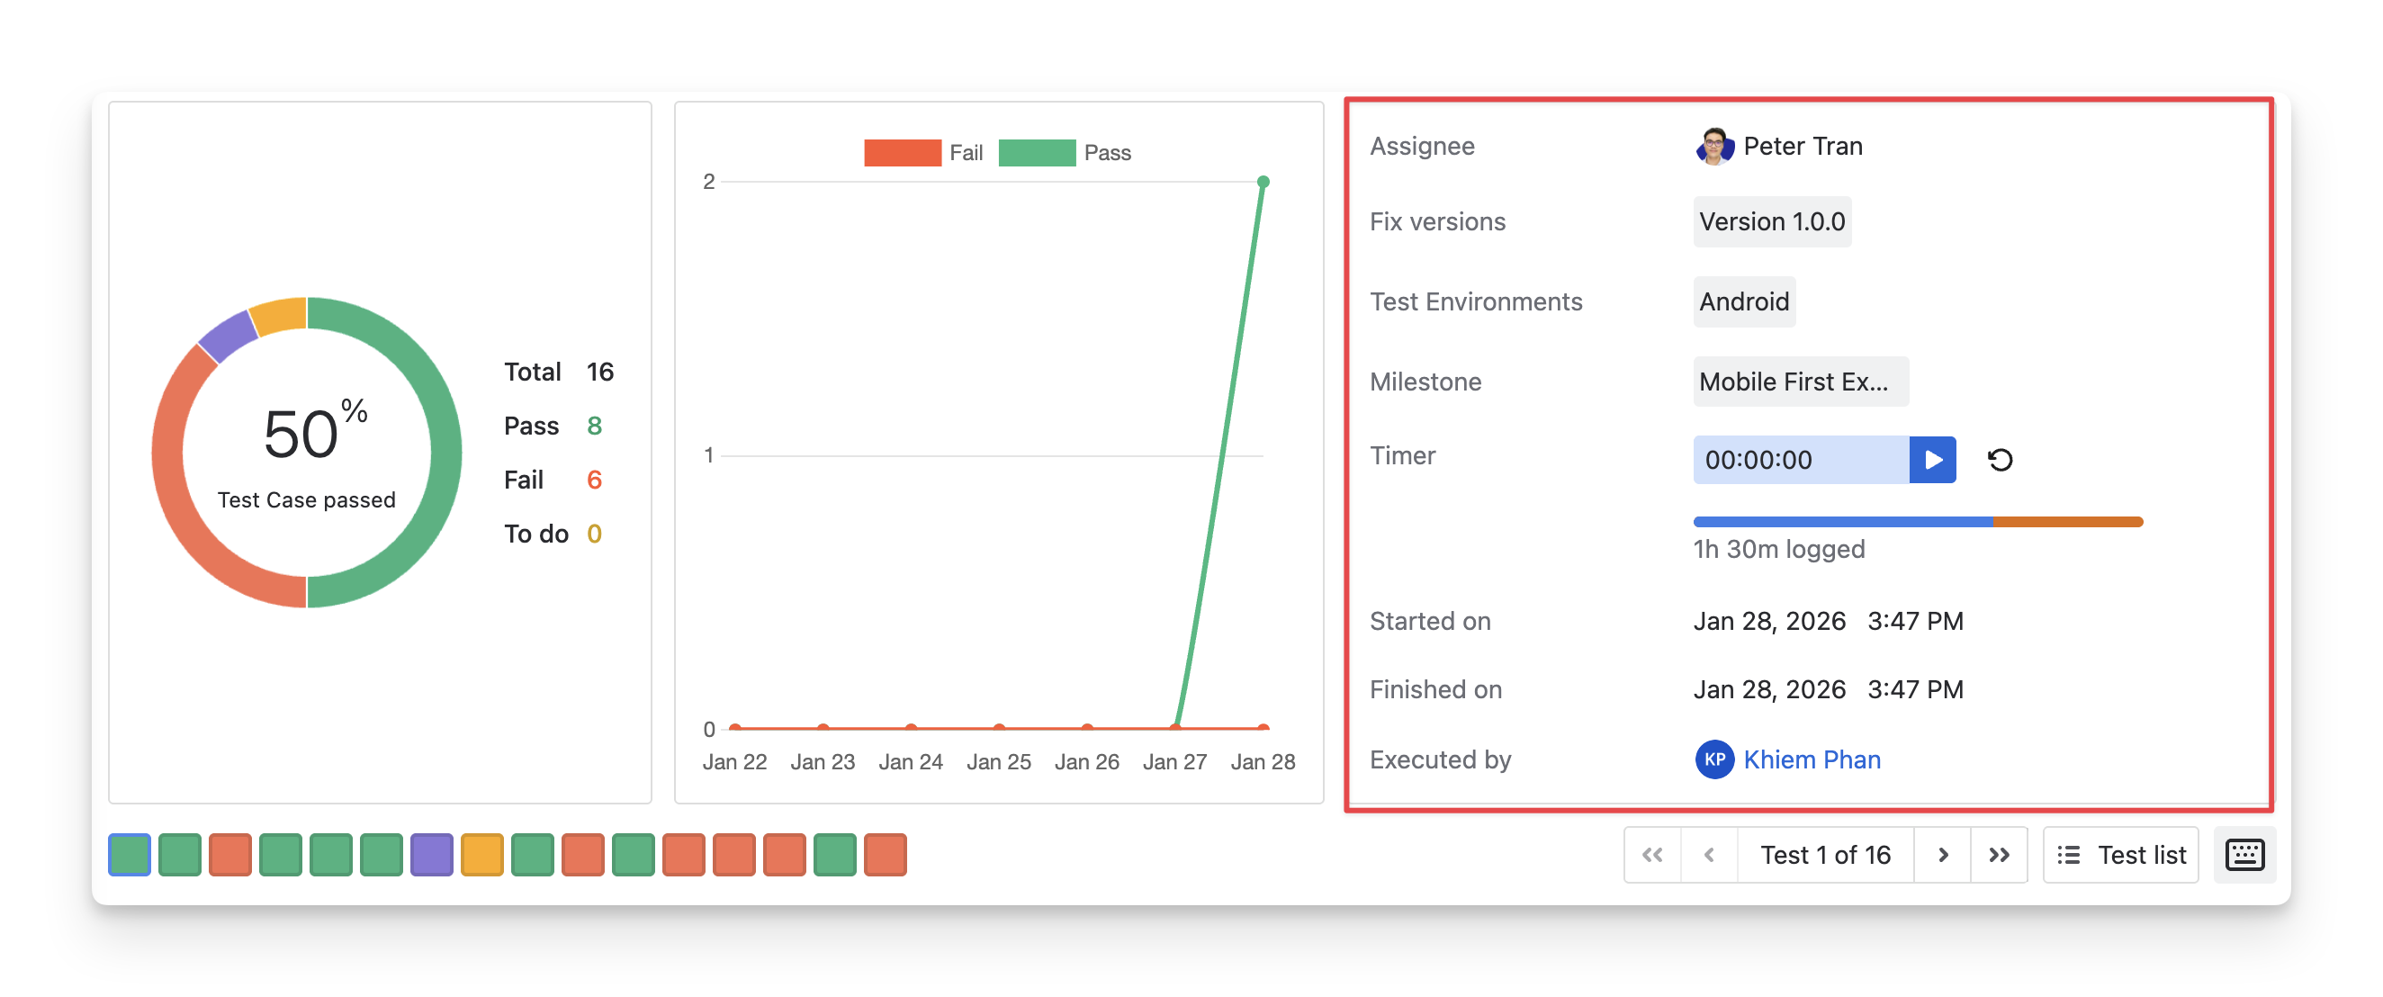Go to the next test with the right chevron
The height and width of the screenshot is (997, 2383).
[x=1942, y=855]
